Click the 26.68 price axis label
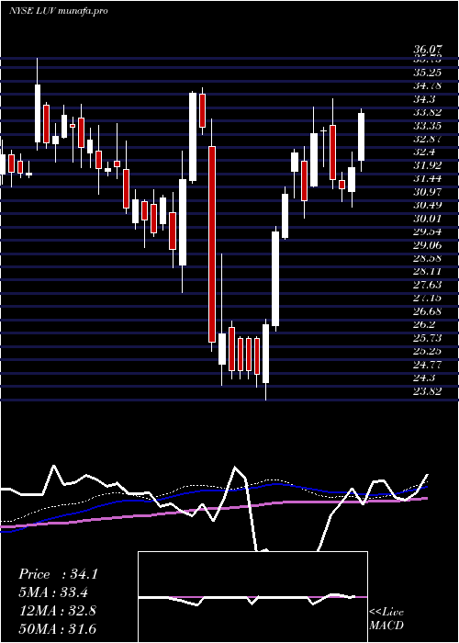The width and height of the screenshot is (459, 643). pos(428,310)
